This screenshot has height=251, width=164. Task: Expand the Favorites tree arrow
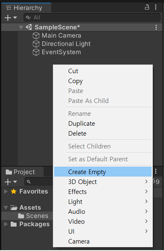click(6, 191)
